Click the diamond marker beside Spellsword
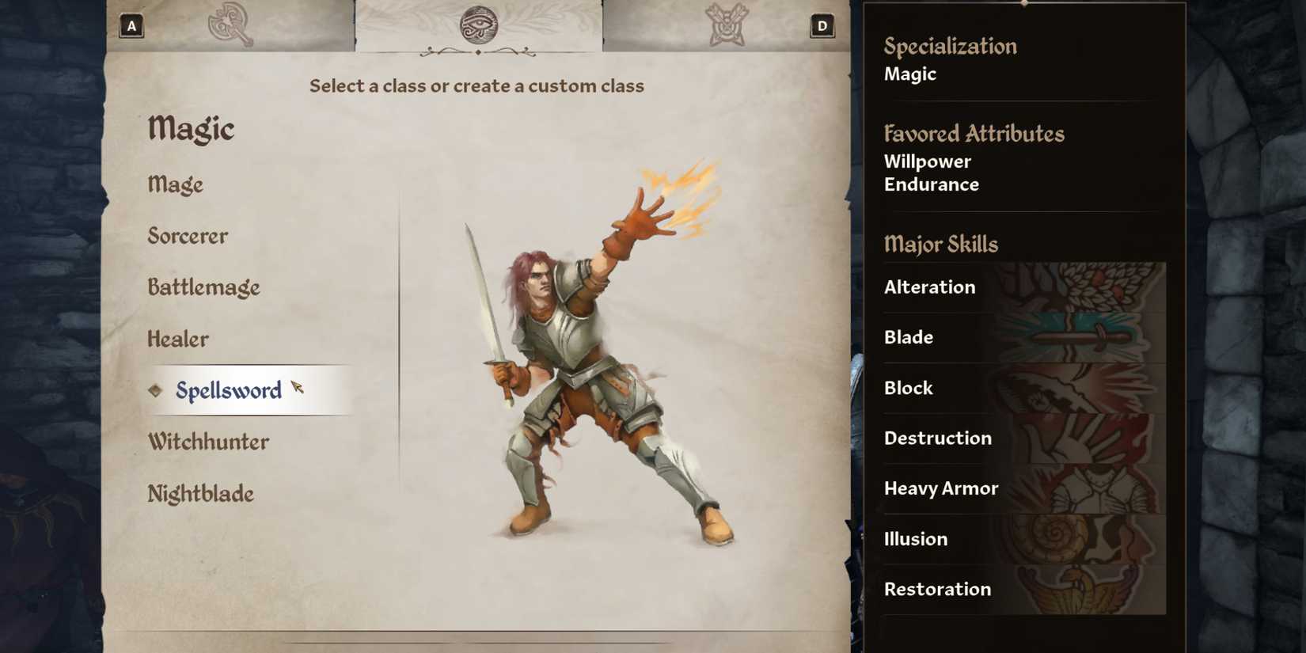 coord(155,390)
